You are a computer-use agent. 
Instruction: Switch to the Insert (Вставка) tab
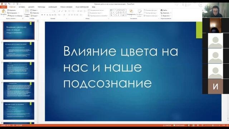22,7
